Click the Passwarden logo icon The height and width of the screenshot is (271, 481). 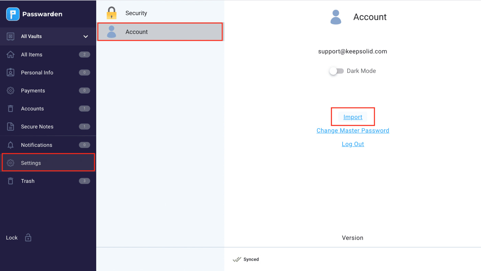click(x=12, y=14)
